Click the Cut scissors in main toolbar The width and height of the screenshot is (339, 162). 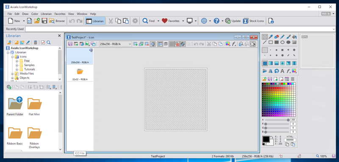tap(111, 21)
